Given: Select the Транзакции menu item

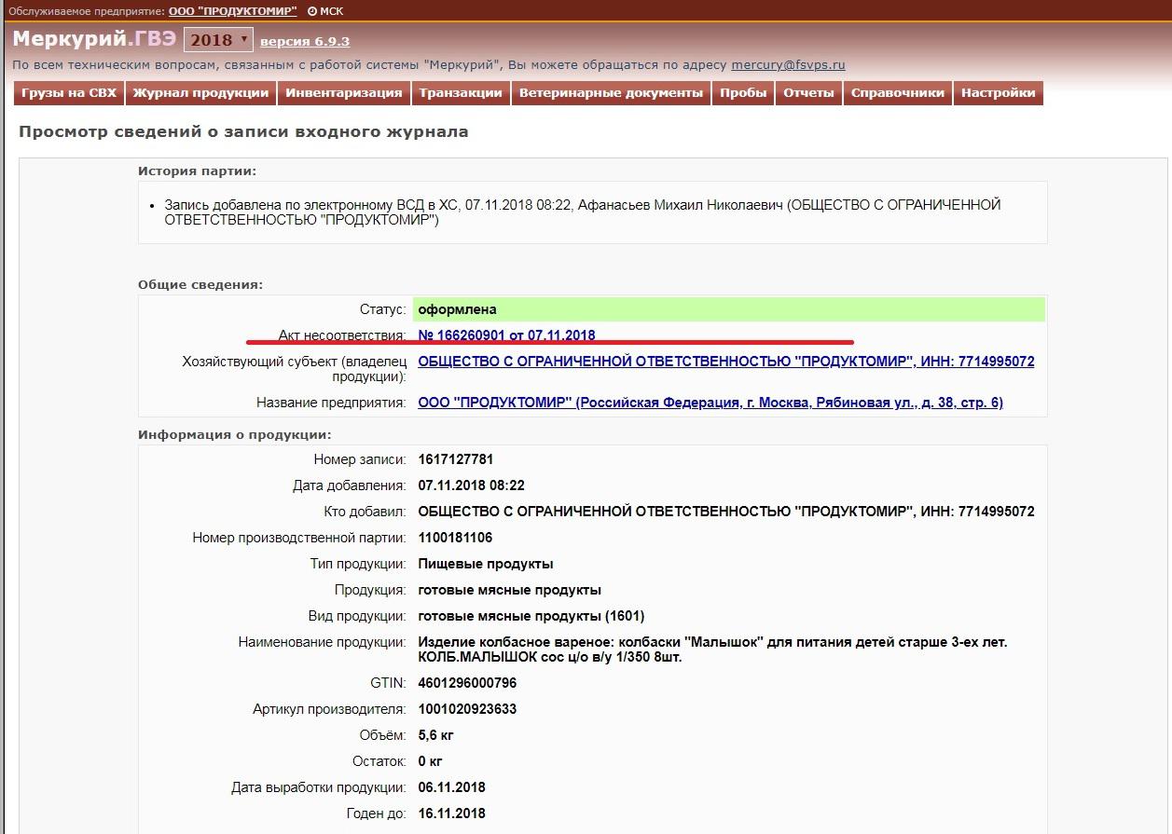Looking at the screenshot, I should (x=461, y=93).
